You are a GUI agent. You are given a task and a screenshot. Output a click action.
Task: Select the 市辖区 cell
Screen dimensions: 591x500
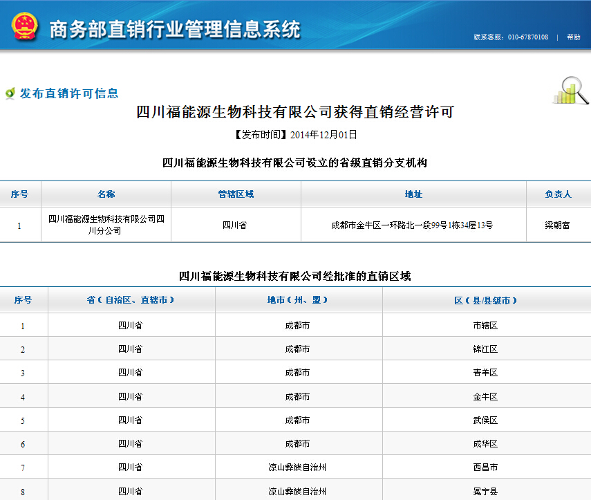[x=485, y=326]
